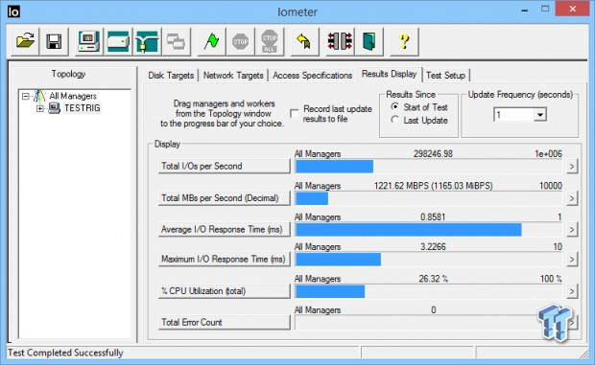Start a new network worker
The image size is (595, 365).
pyautogui.click(x=147, y=41)
